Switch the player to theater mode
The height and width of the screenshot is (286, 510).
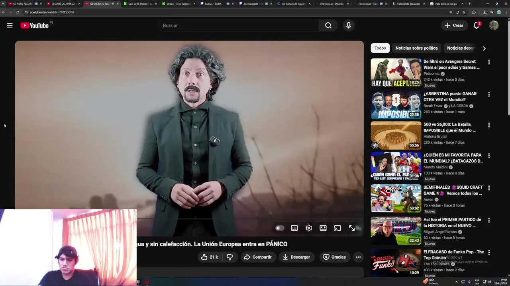tap(323, 228)
